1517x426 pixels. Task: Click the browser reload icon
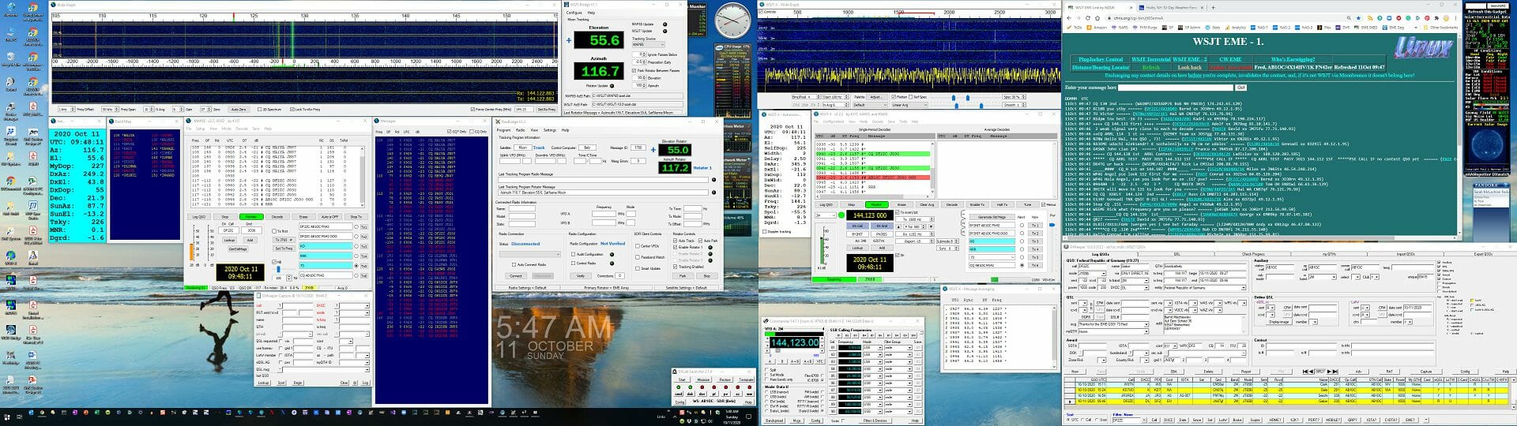pyautogui.click(x=1088, y=18)
